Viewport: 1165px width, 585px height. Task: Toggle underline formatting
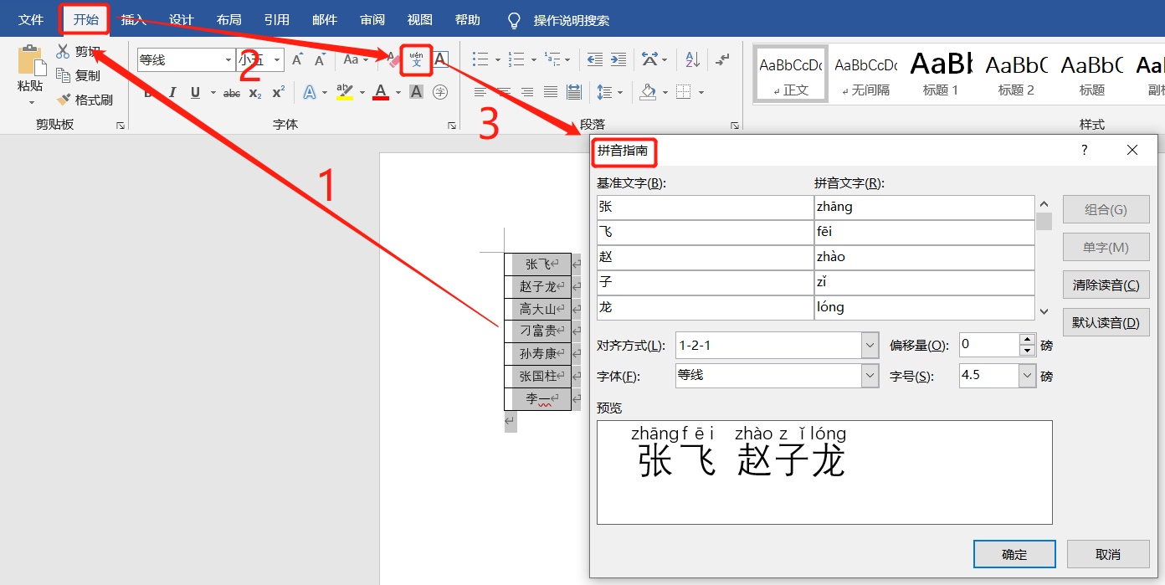coord(195,92)
